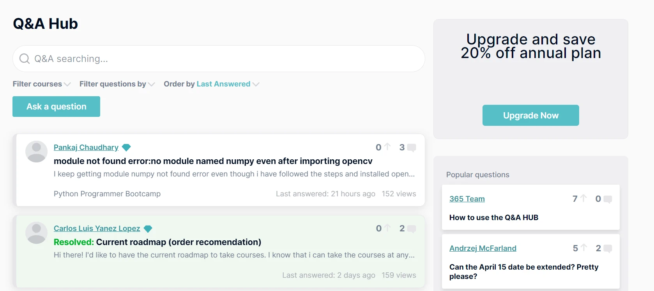Click the search magnifier icon

[25, 59]
